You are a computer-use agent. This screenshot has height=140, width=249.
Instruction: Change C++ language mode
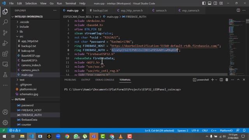(214, 131)
